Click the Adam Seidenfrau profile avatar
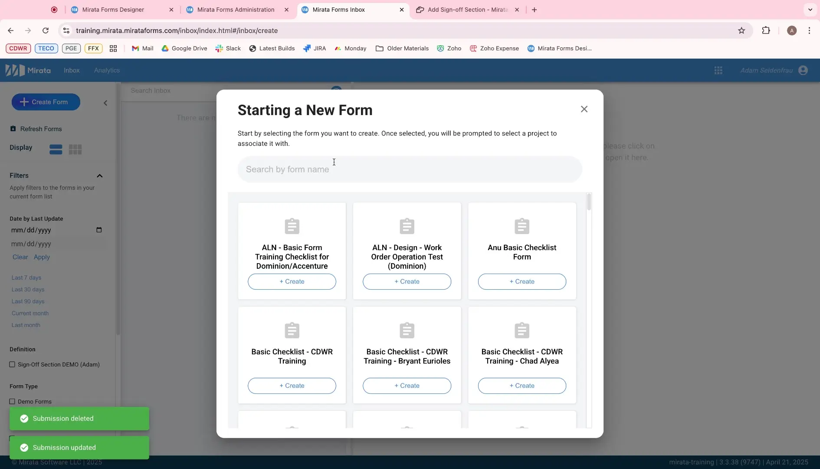820x469 pixels. click(x=804, y=70)
